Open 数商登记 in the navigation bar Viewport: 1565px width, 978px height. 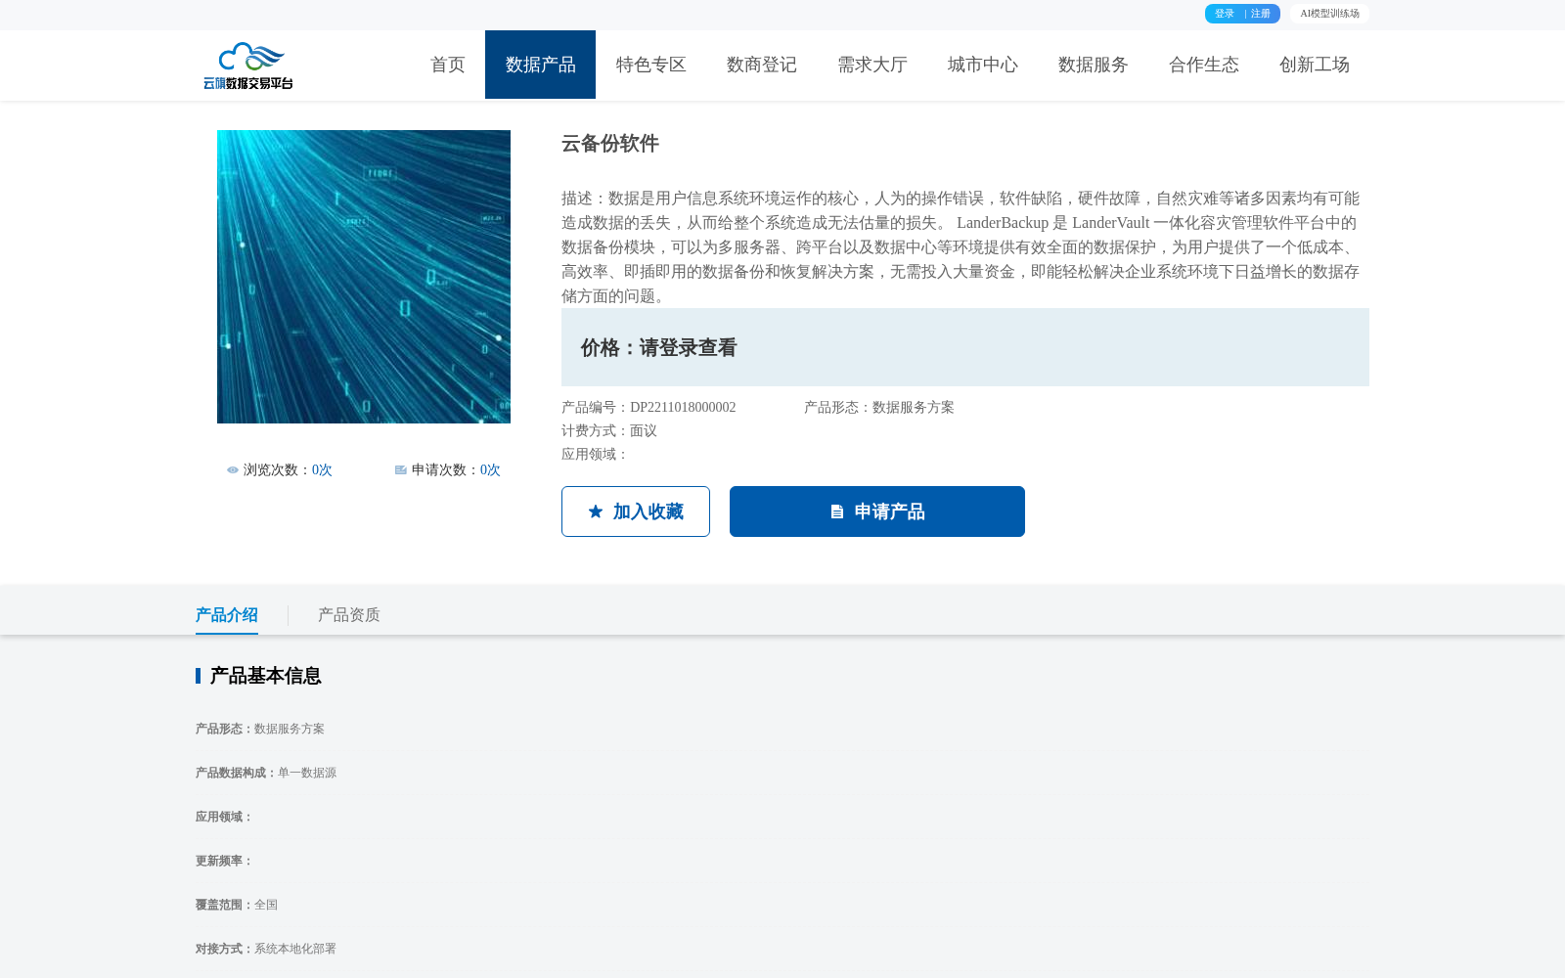tap(761, 65)
